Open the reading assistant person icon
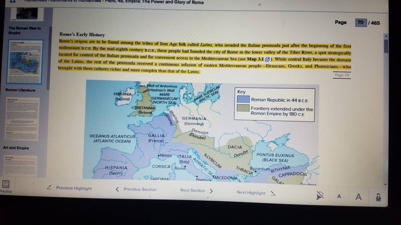Image resolution: width=401 pixels, height=225 pixels. (378, 197)
